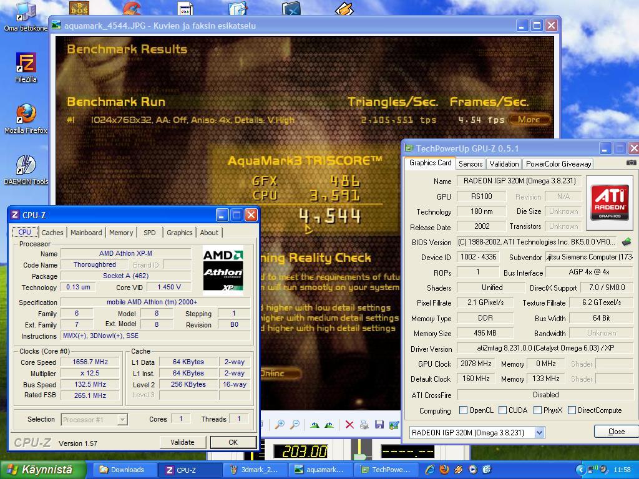
Task: Click the taskbar clock showing 11:58
Action: tap(622, 470)
